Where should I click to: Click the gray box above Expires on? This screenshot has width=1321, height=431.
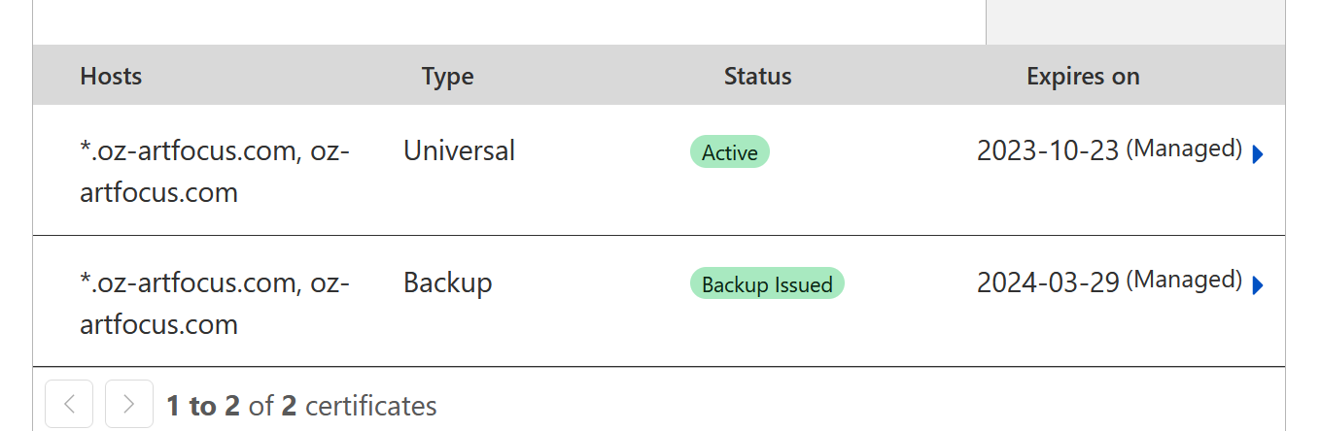[x=1134, y=21]
